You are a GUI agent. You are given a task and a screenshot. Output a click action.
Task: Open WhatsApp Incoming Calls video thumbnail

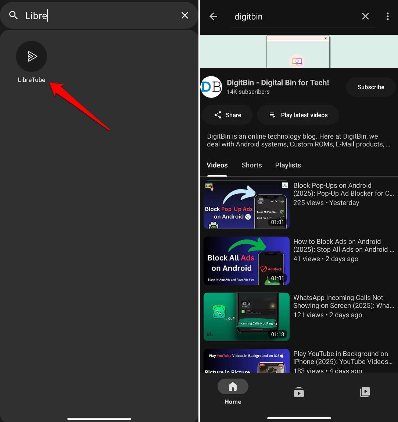[247, 317]
